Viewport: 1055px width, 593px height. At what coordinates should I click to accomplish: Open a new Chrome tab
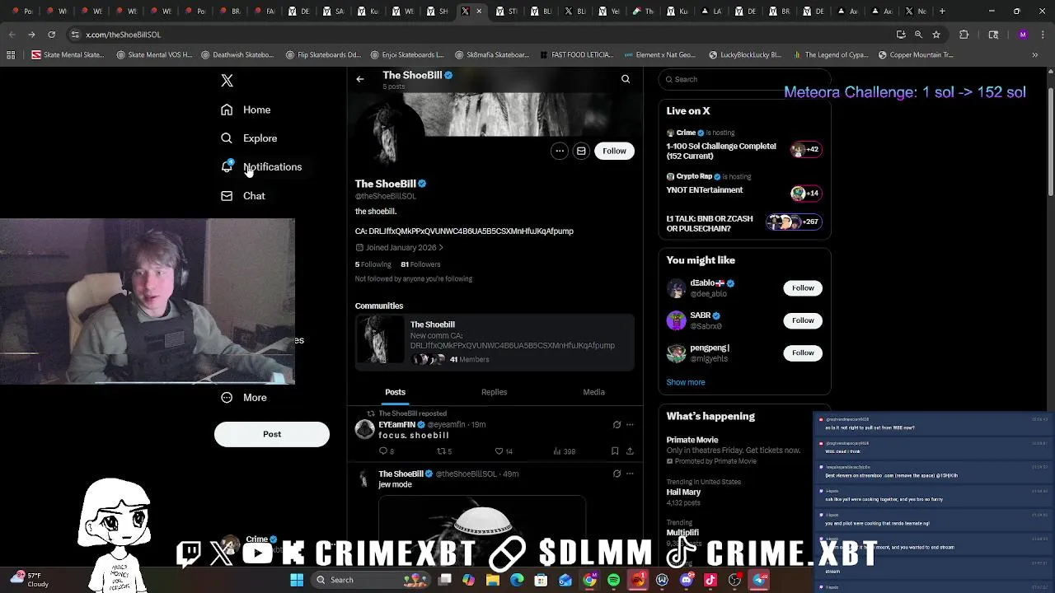pos(943,12)
